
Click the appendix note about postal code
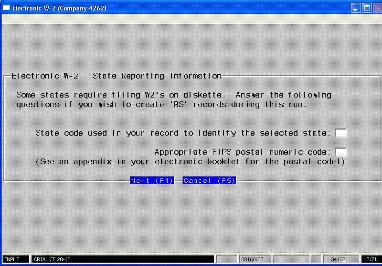pos(190,162)
